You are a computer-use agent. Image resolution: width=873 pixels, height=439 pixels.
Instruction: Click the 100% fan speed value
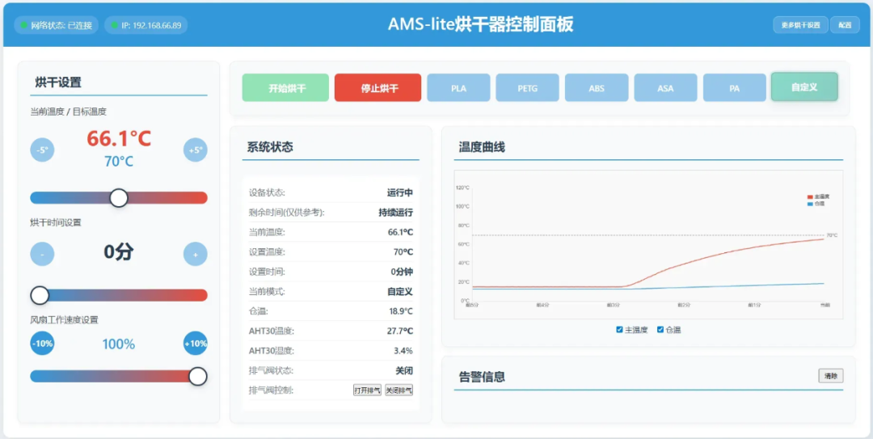click(x=119, y=344)
